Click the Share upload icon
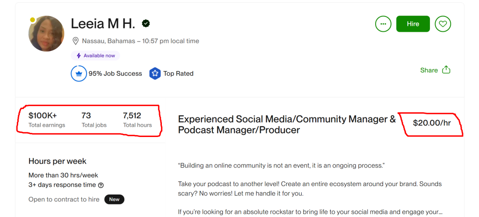 pos(446,70)
